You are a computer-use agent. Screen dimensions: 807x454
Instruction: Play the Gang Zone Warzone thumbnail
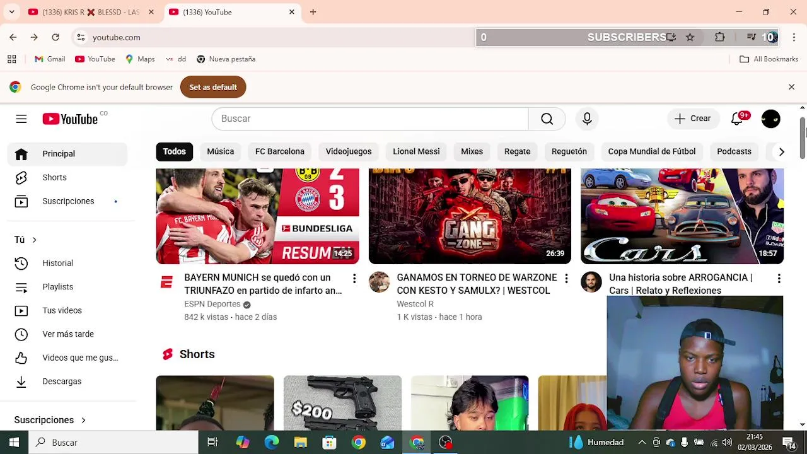(470, 216)
